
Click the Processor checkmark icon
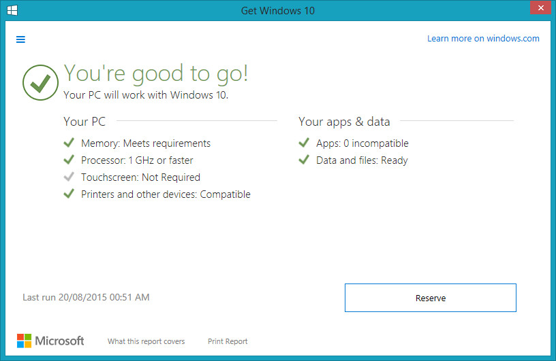pyautogui.click(x=69, y=160)
